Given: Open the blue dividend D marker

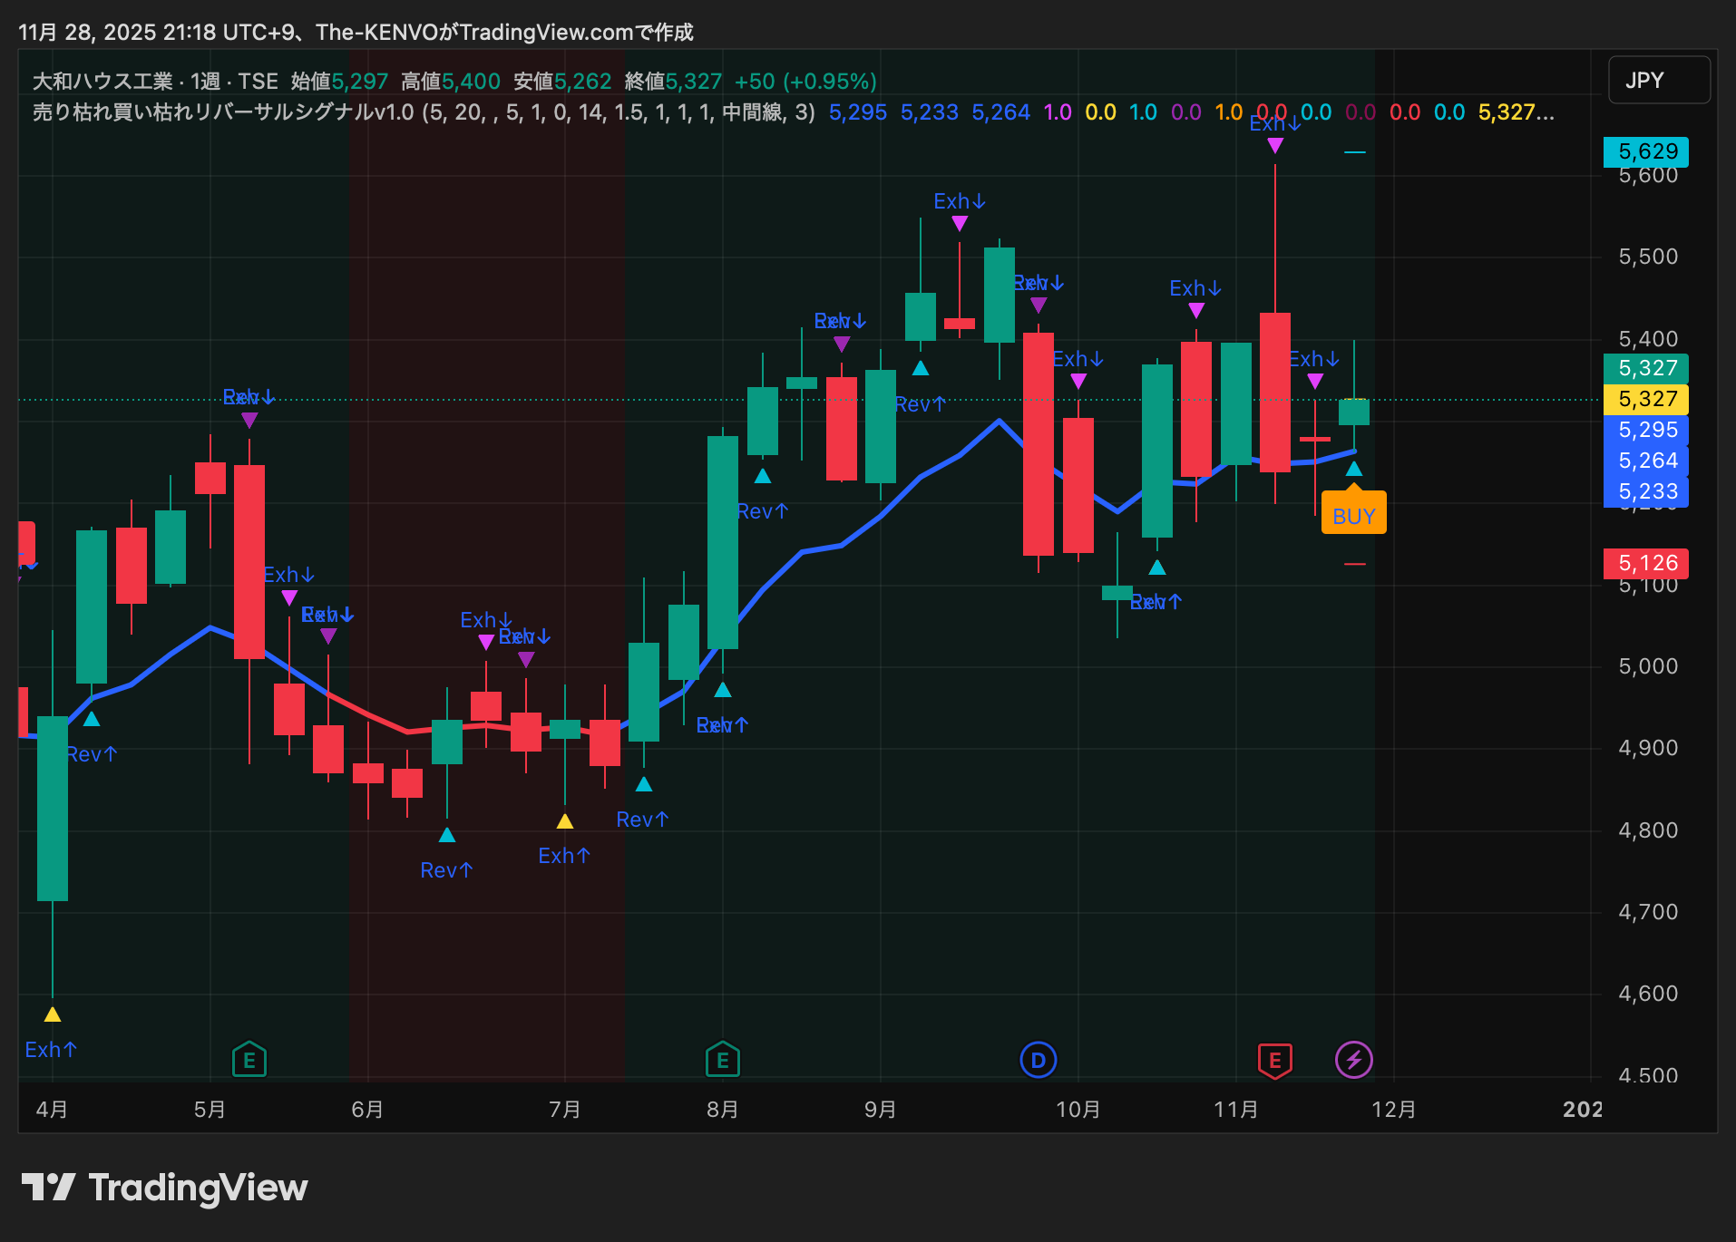Looking at the screenshot, I should pyautogui.click(x=1038, y=1059).
